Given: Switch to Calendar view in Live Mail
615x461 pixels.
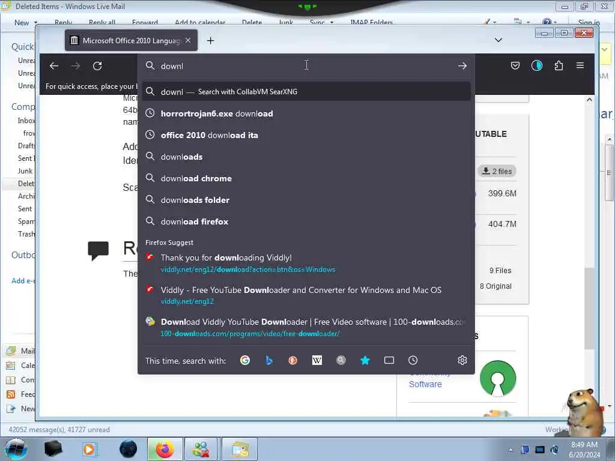Looking at the screenshot, I should point(20,366).
